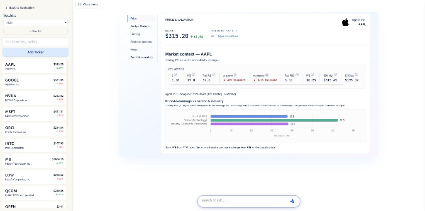Click the Apple logo icon

[345, 22]
